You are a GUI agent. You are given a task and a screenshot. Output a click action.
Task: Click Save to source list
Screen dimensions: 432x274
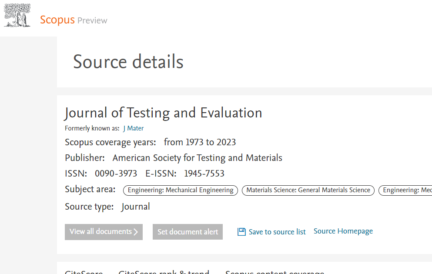click(x=277, y=232)
